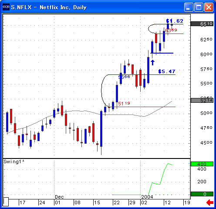Click the red left-arrow scroll icon

(210, 202)
